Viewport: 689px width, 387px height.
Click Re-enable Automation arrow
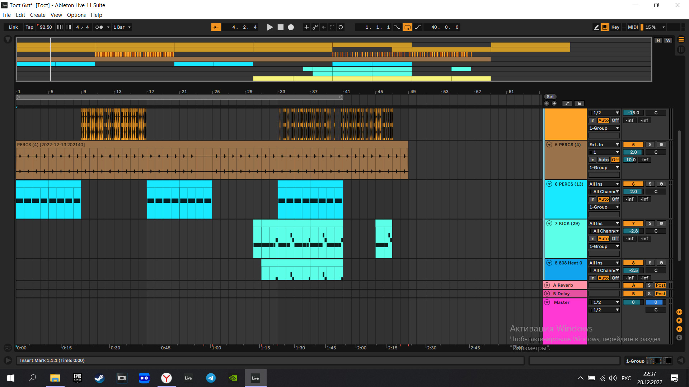[x=324, y=27]
